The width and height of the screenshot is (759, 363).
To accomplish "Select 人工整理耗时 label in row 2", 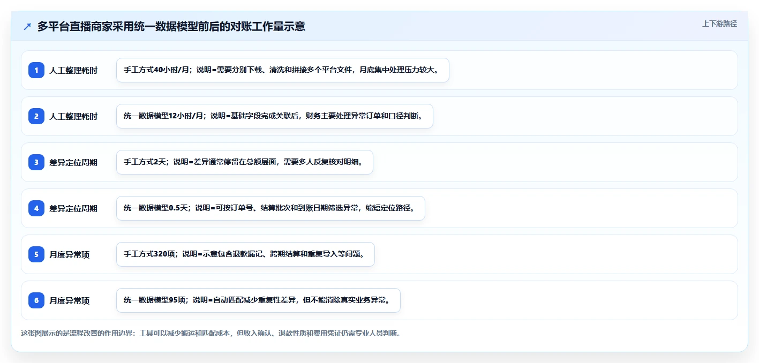I will pyautogui.click(x=73, y=116).
